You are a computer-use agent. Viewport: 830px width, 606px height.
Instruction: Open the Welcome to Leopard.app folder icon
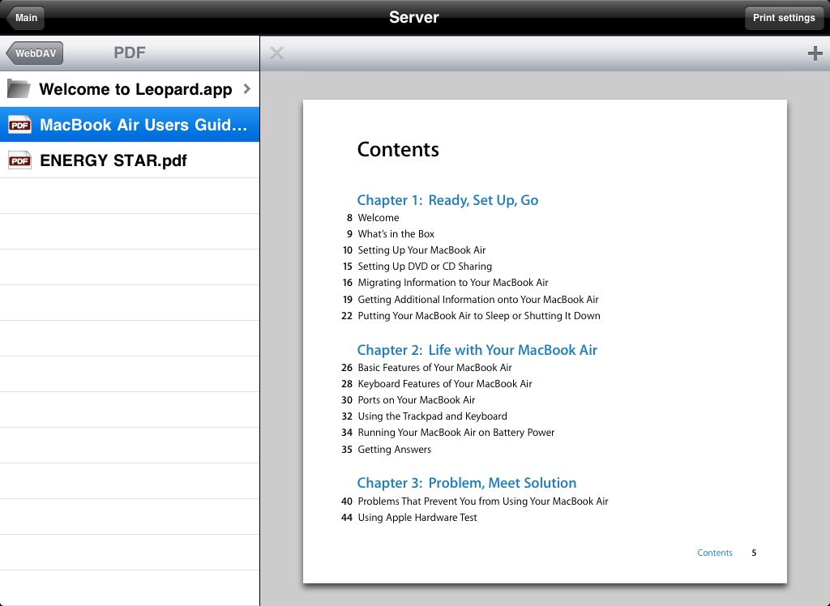(19, 89)
